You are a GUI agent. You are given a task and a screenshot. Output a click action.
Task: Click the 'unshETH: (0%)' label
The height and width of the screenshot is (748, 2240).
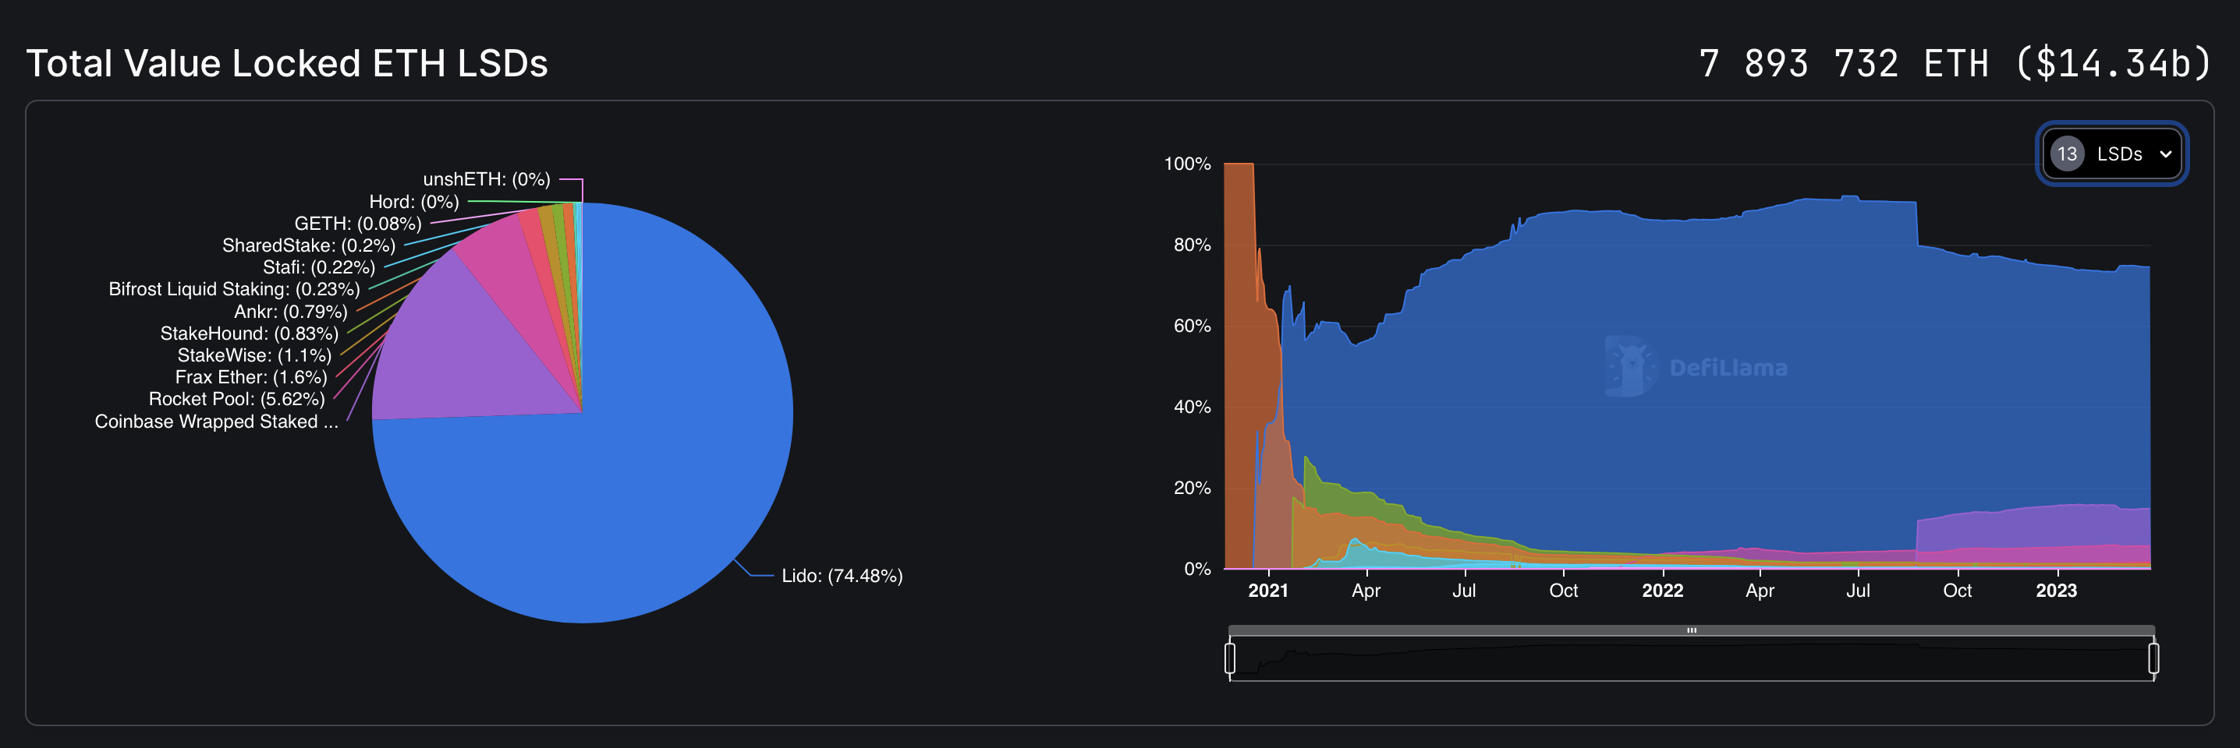pos(486,179)
